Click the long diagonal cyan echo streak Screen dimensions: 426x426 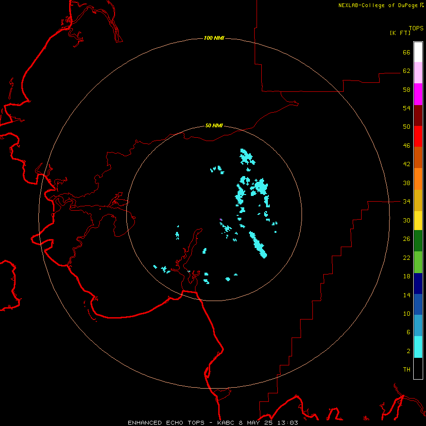click(x=258, y=245)
